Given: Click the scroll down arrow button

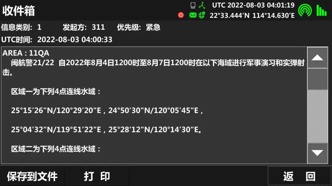Looking at the screenshot, I should pyautogui.click(x=317, y=153).
